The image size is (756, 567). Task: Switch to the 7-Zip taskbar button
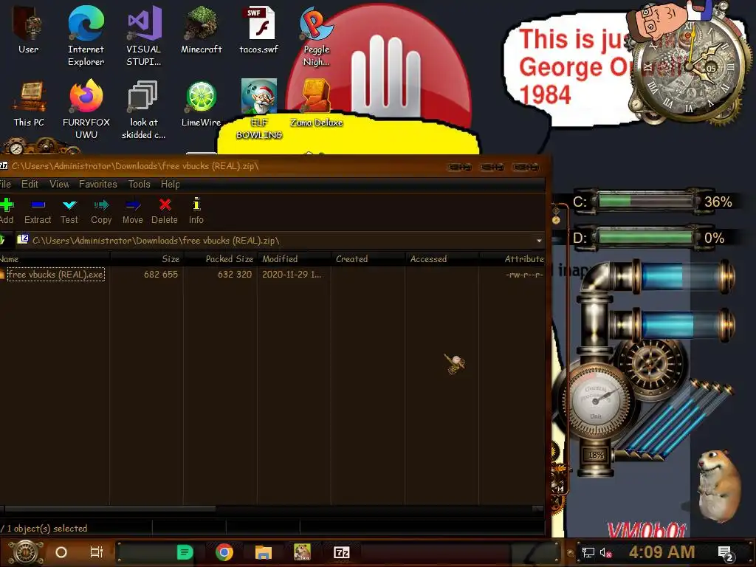(x=341, y=552)
